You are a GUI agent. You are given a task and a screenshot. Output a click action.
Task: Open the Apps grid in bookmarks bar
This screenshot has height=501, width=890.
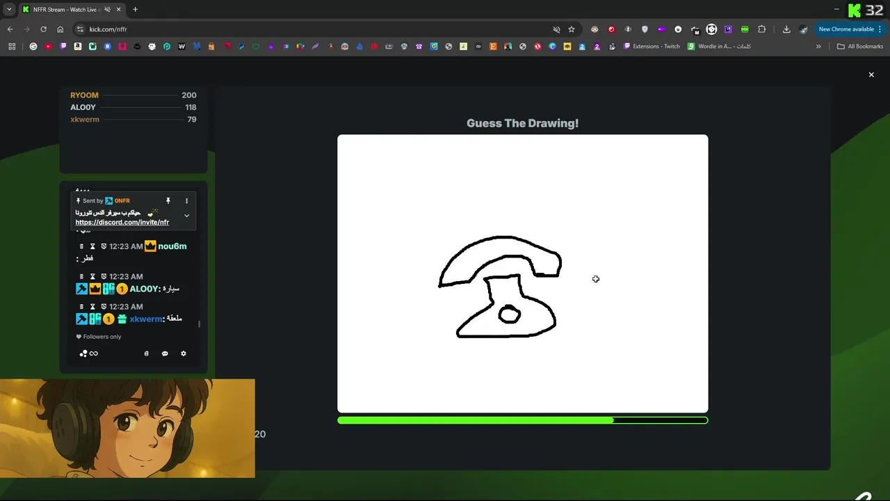pos(12,47)
